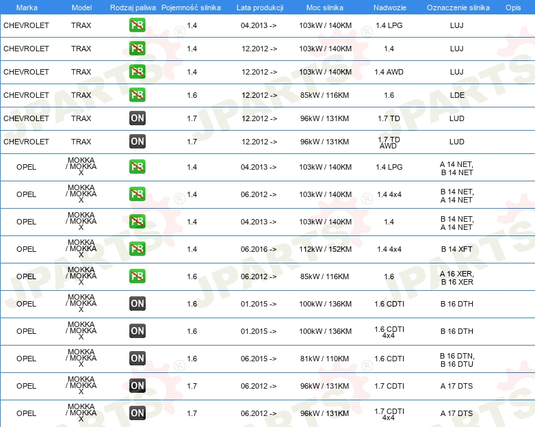Click the petrol icon in the B 14 XFT row

[x=137, y=248]
